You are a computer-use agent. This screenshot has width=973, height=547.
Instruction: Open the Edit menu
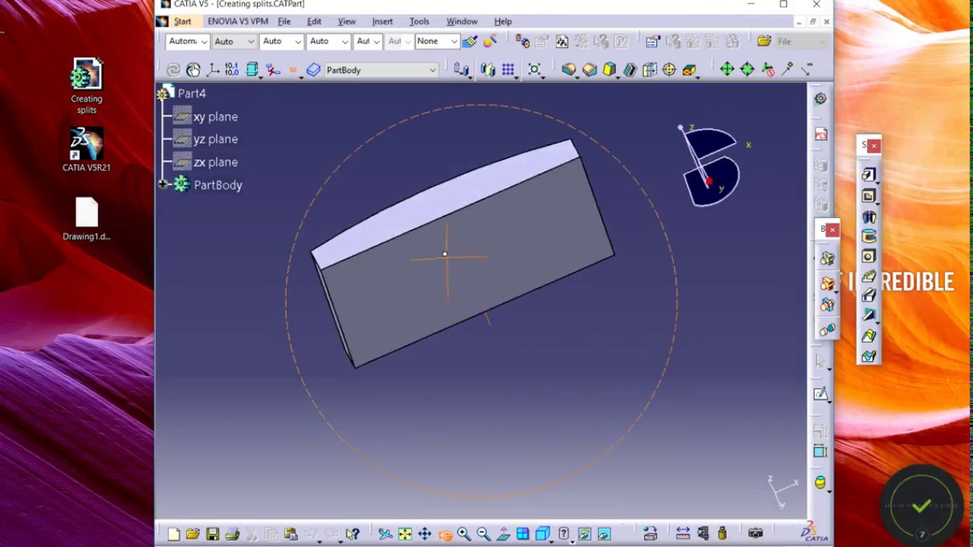pyautogui.click(x=314, y=21)
